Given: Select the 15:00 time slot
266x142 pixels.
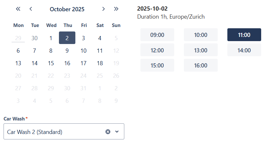Looking at the screenshot, I should point(157,66).
